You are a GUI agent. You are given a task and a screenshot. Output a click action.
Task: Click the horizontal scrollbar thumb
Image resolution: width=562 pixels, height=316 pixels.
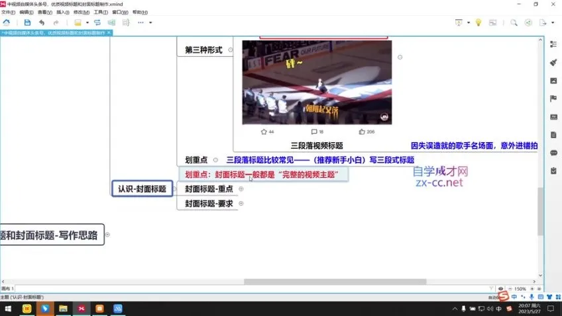(x=335, y=282)
